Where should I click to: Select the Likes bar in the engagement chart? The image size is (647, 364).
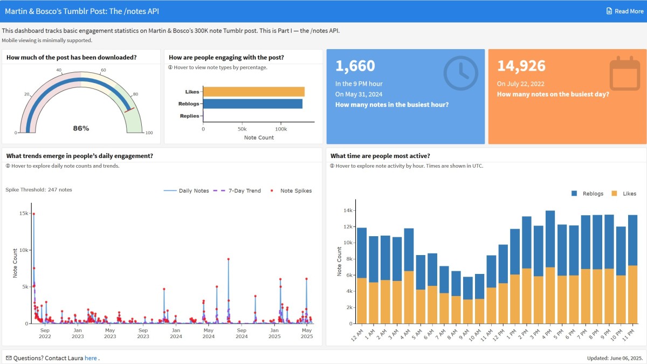pyautogui.click(x=253, y=91)
